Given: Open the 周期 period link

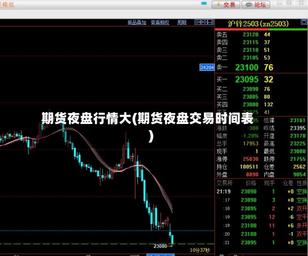Looking at the screenshot, I should [x=182, y=22].
